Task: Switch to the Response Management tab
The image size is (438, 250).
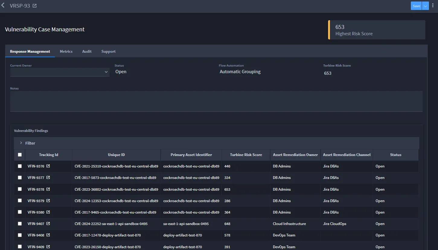Action: click(x=30, y=52)
